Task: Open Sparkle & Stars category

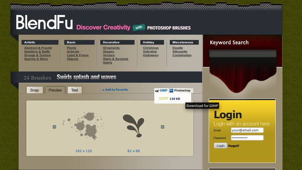Action: pos(36,59)
